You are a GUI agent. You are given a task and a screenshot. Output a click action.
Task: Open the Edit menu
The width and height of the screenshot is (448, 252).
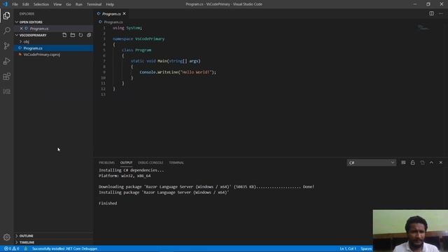[x=26, y=4]
